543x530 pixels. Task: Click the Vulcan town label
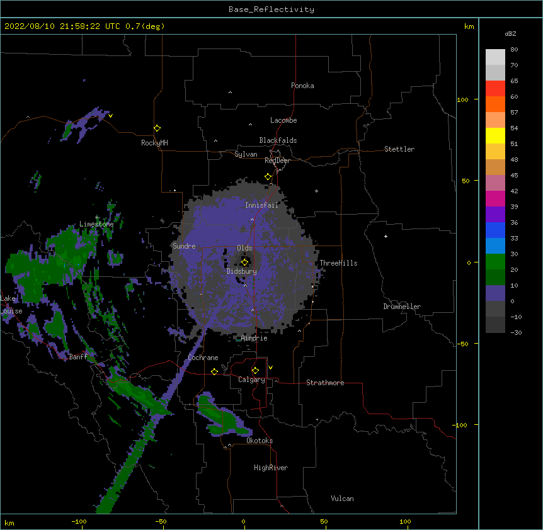pyautogui.click(x=342, y=499)
